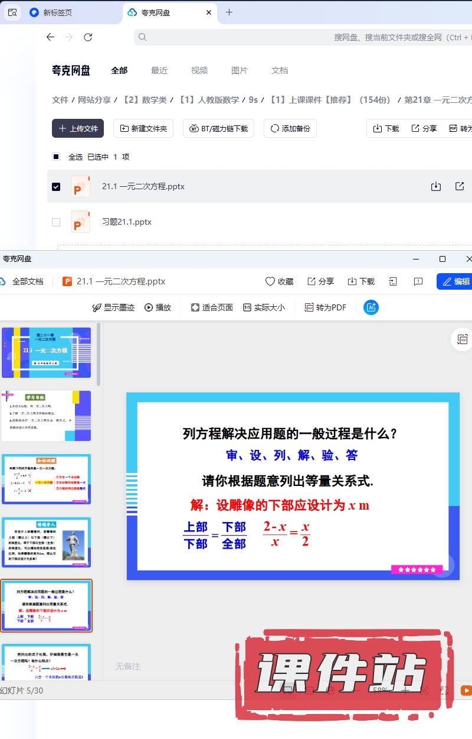Click the AI assistant icon in viewer toolbar

pyautogui.click(x=371, y=307)
